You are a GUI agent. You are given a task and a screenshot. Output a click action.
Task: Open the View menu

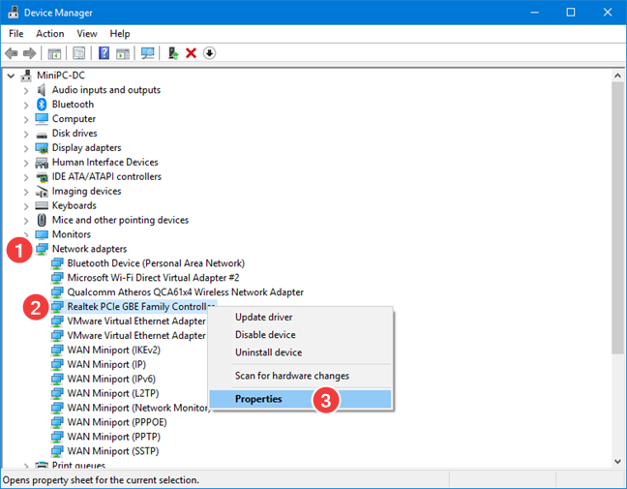click(86, 34)
